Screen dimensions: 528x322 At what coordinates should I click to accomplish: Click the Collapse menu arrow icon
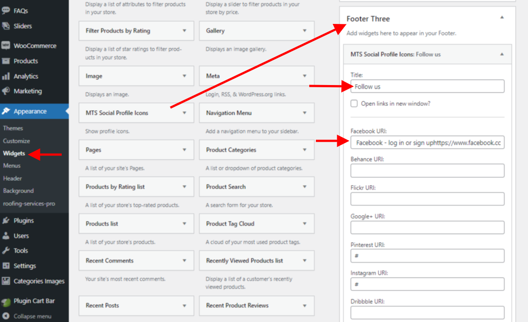[x=6, y=316]
